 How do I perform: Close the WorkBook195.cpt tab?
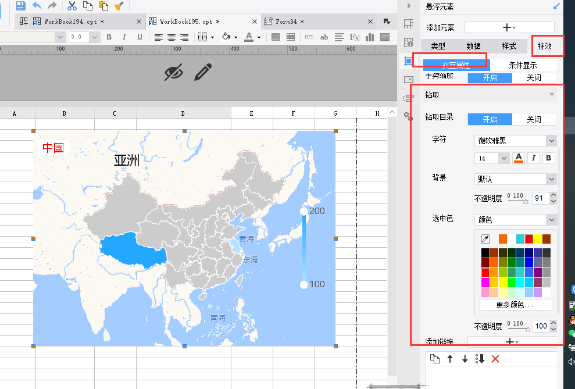coord(255,22)
